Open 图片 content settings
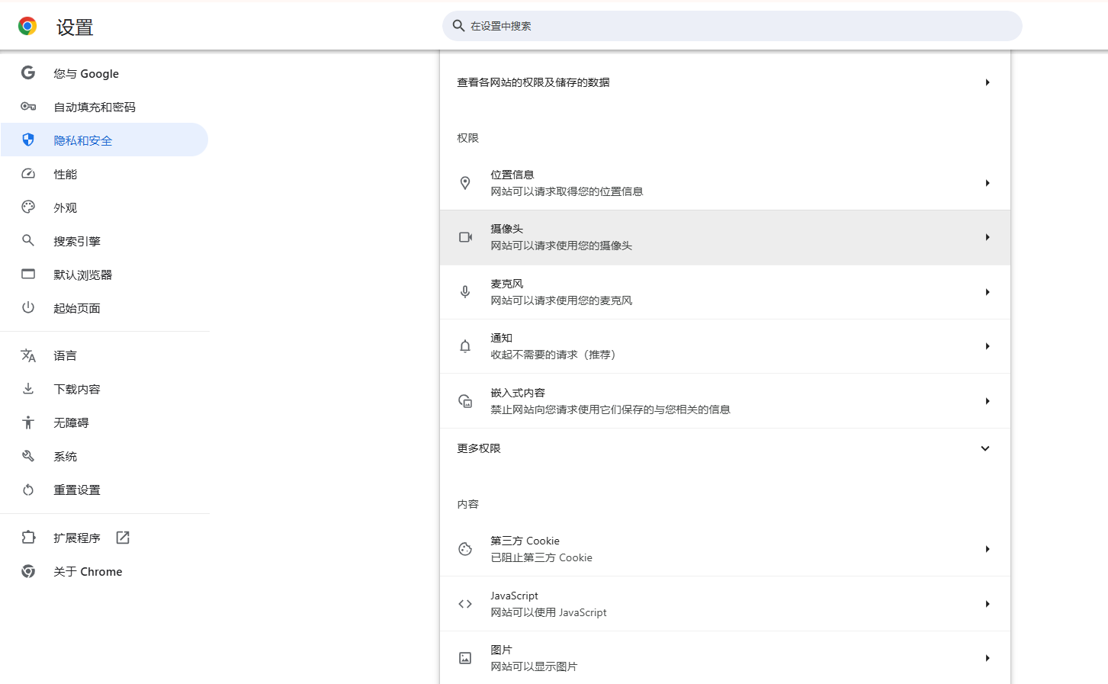The width and height of the screenshot is (1108, 684). click(725, 658)
